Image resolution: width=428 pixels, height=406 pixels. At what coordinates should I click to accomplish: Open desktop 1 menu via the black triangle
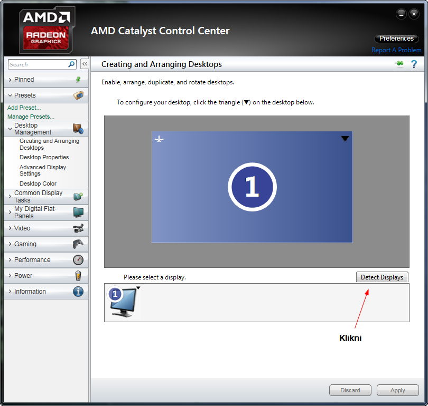pyautogui.click(x=345, y=139)
